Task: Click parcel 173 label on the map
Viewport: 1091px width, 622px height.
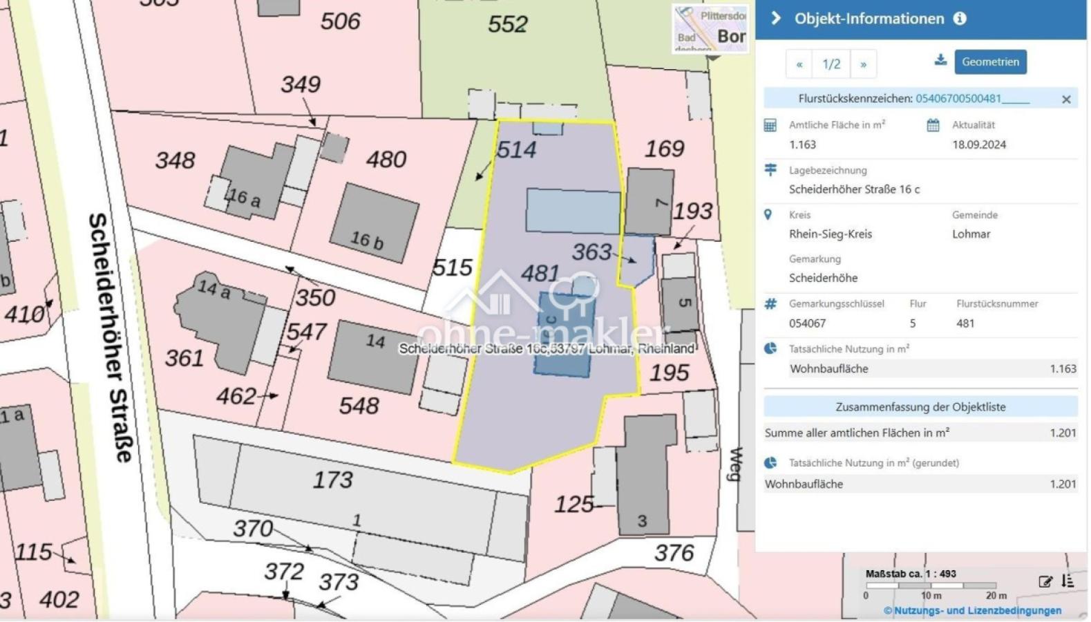Action: [332, 480]
